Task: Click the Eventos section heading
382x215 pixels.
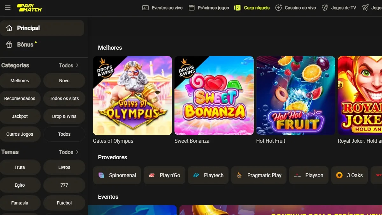Action: (108, 197)
